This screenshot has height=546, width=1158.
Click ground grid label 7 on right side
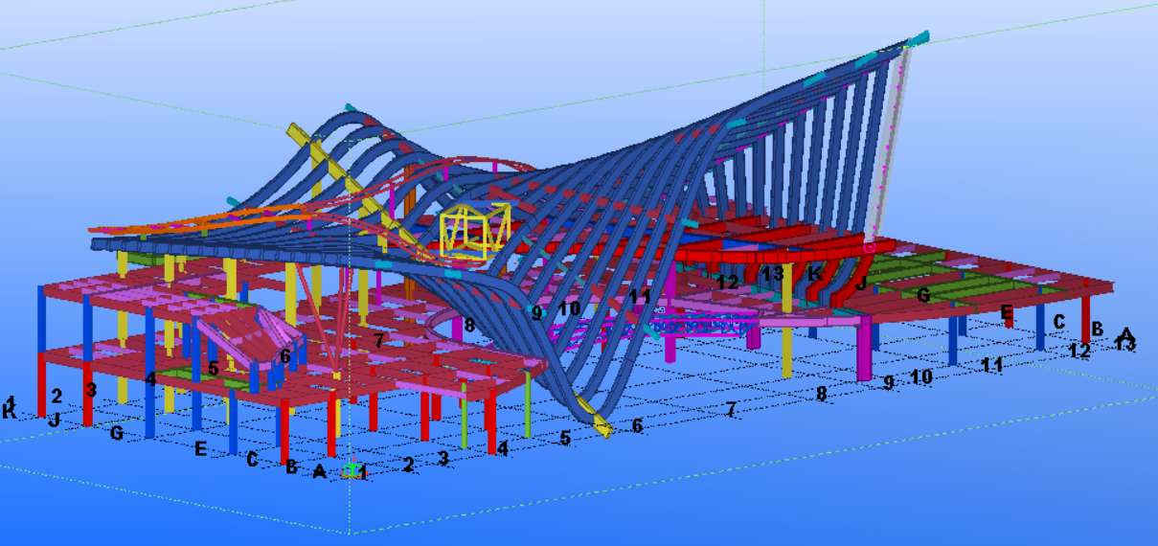point(731,410)
